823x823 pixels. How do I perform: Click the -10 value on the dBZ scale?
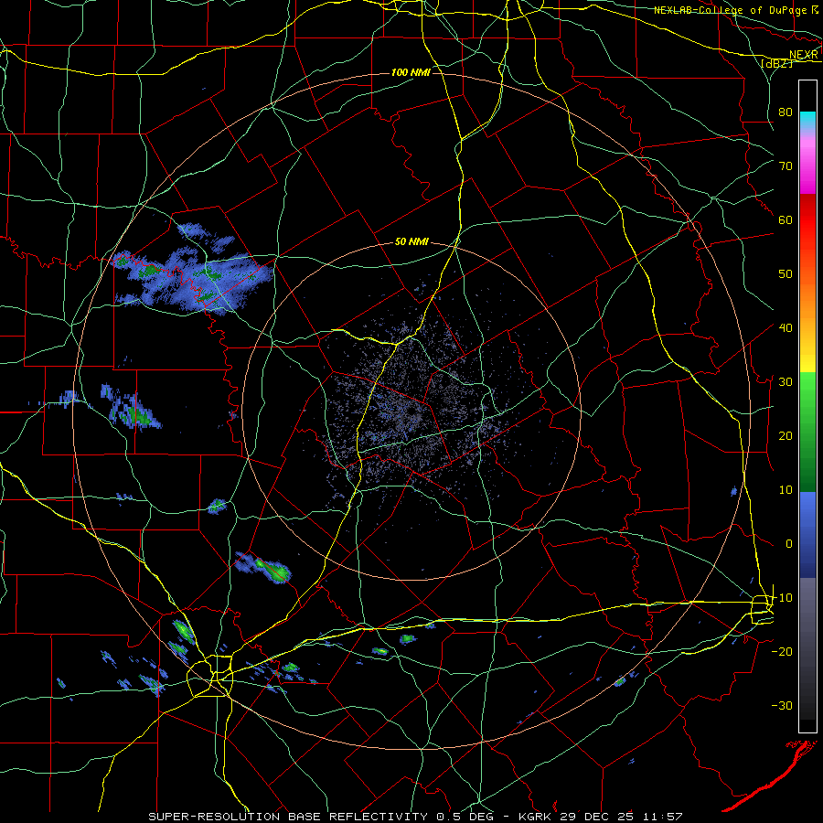[x=782, y=598]
